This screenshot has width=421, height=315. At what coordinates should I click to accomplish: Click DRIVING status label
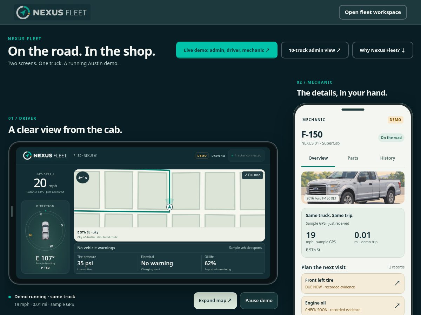[218, 156]
